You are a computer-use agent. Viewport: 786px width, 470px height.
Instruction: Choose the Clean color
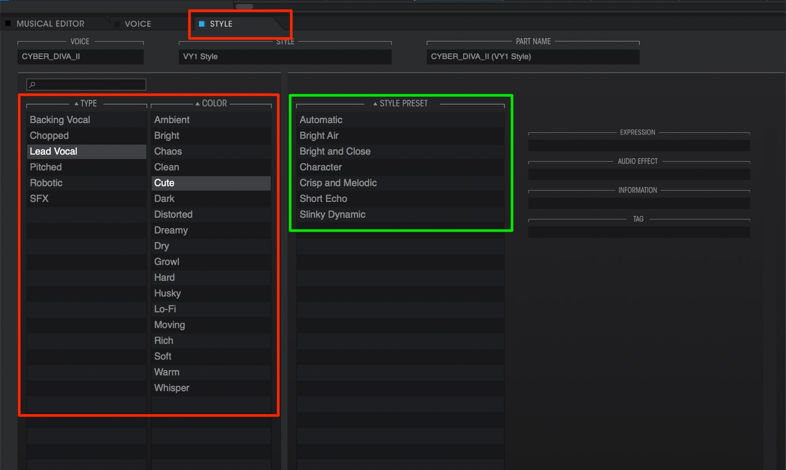(211, 167)
